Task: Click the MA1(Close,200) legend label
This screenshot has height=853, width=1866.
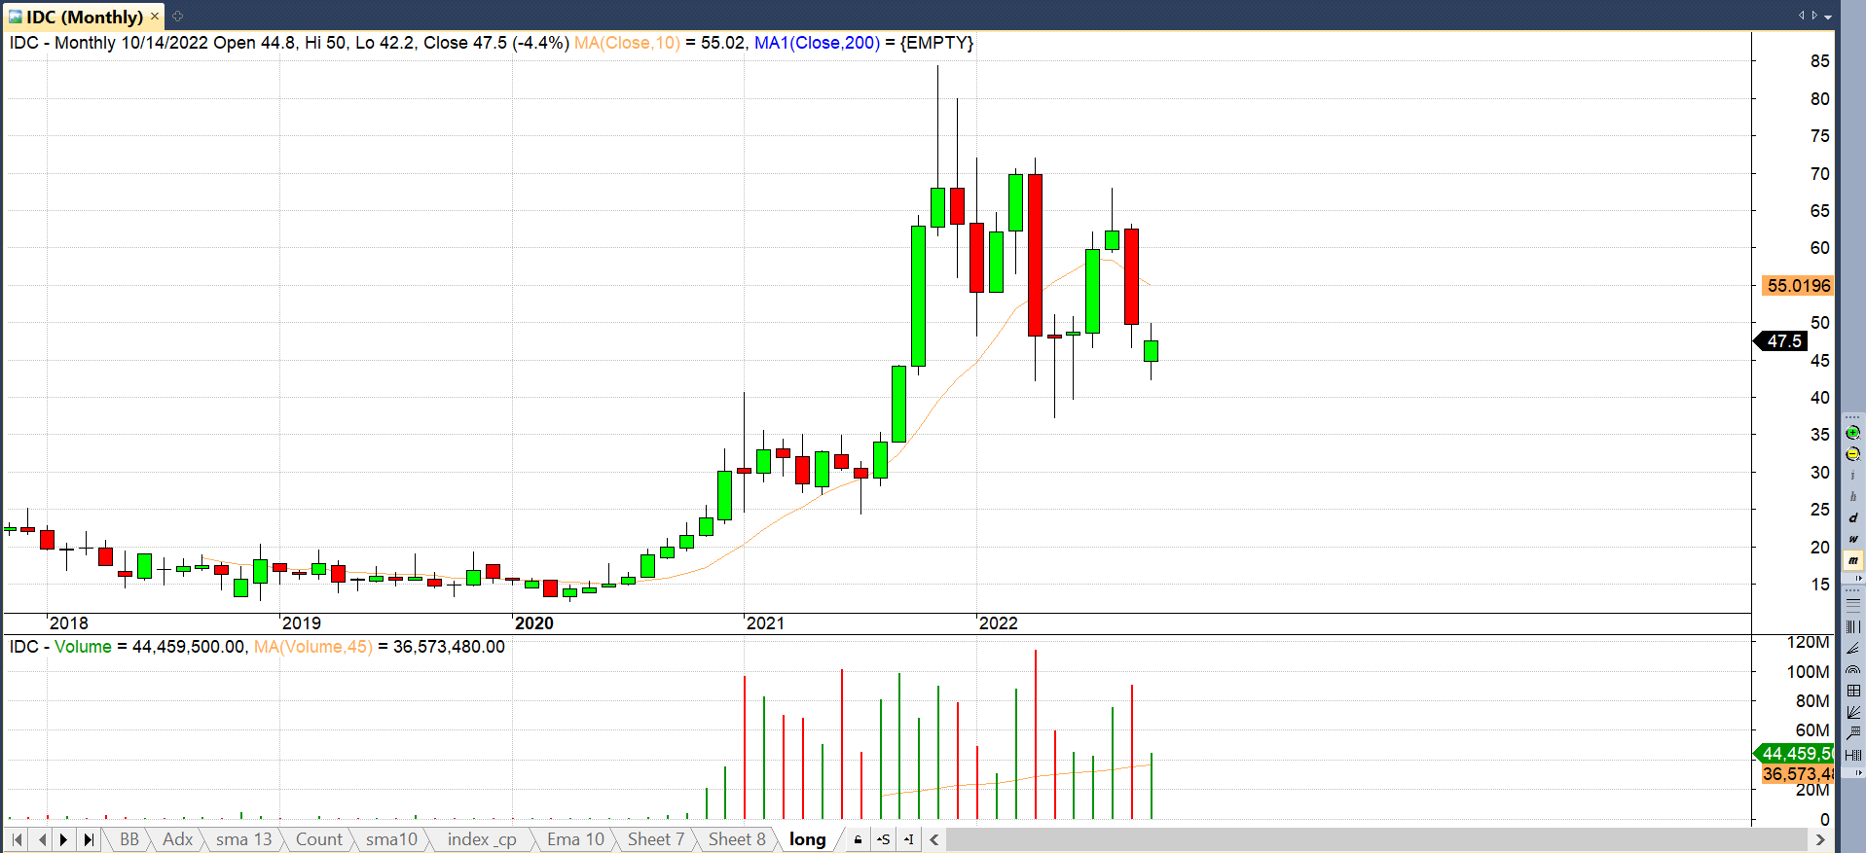Action: tap(817, 43)
